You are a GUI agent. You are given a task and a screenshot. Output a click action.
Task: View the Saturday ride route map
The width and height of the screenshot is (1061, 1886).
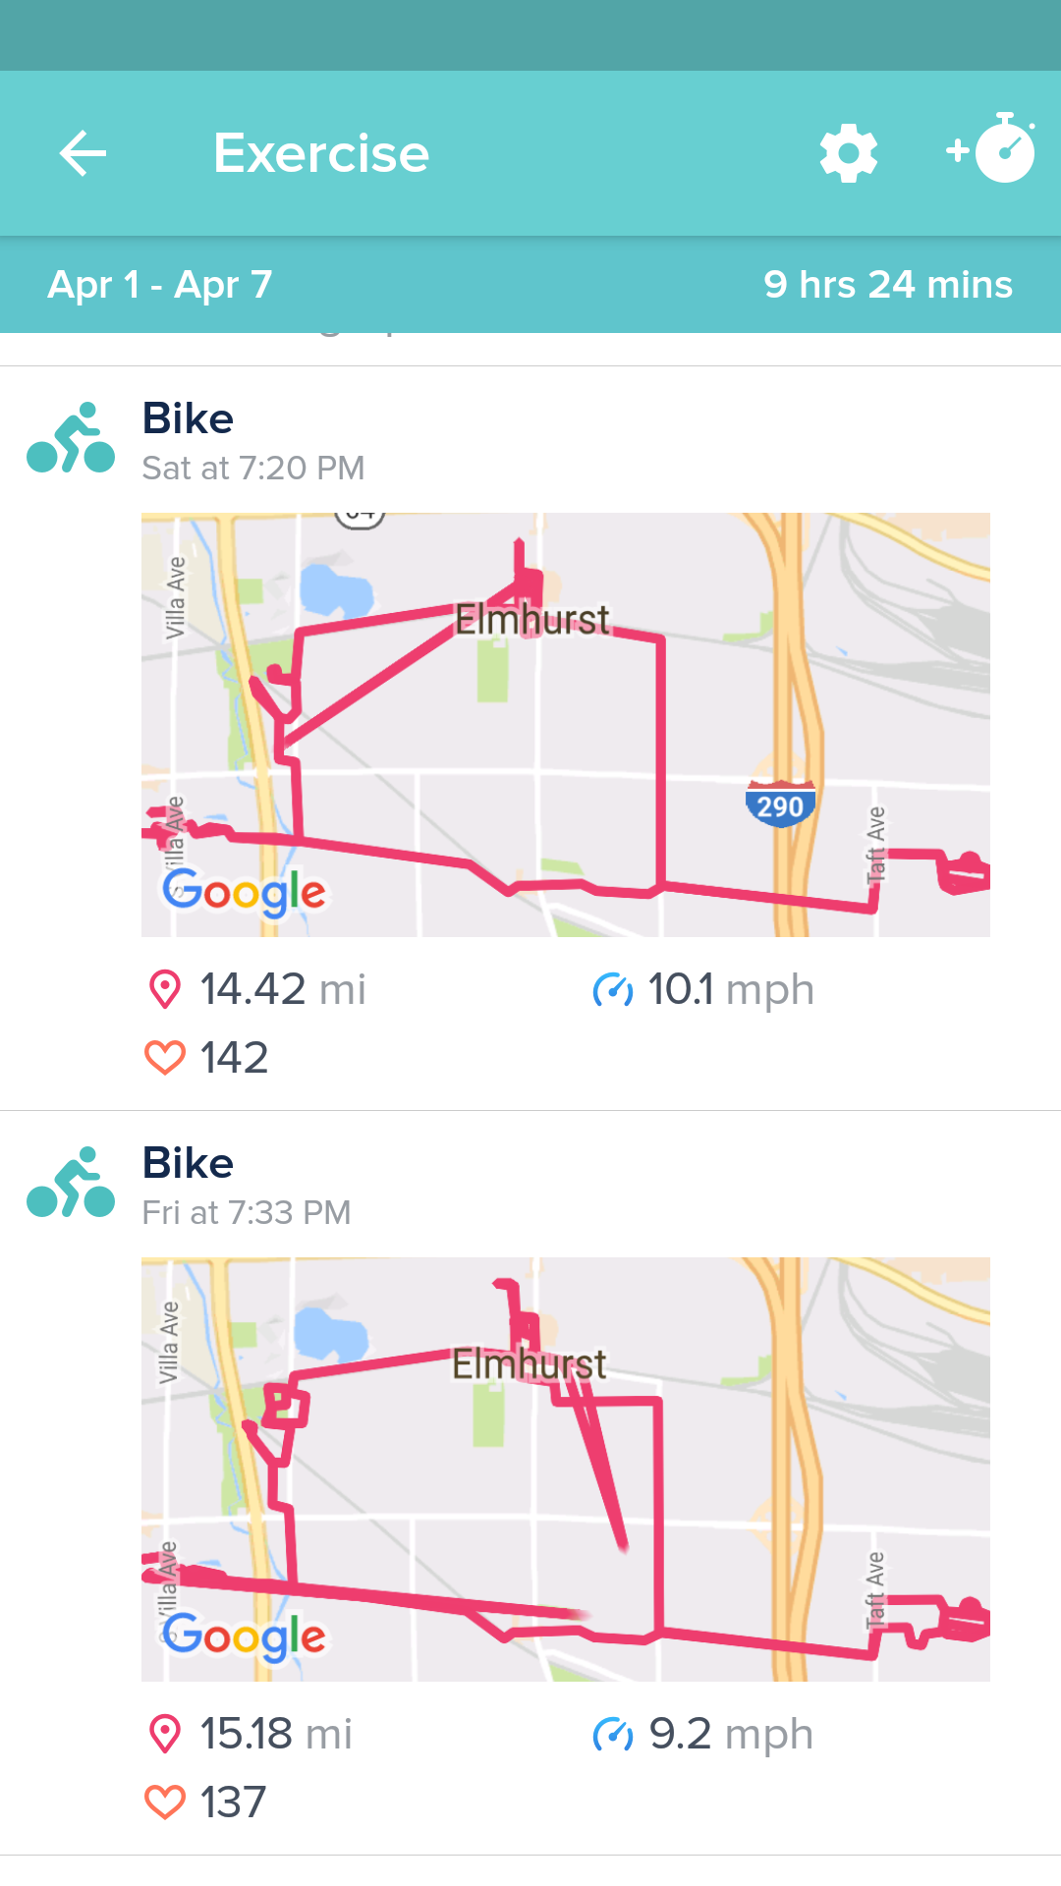tap(566, 725)
